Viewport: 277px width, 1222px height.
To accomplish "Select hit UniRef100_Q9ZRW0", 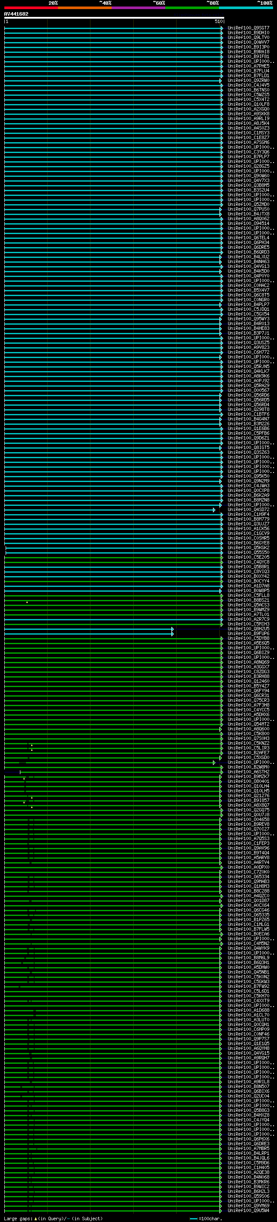I will tap(248, 80).
